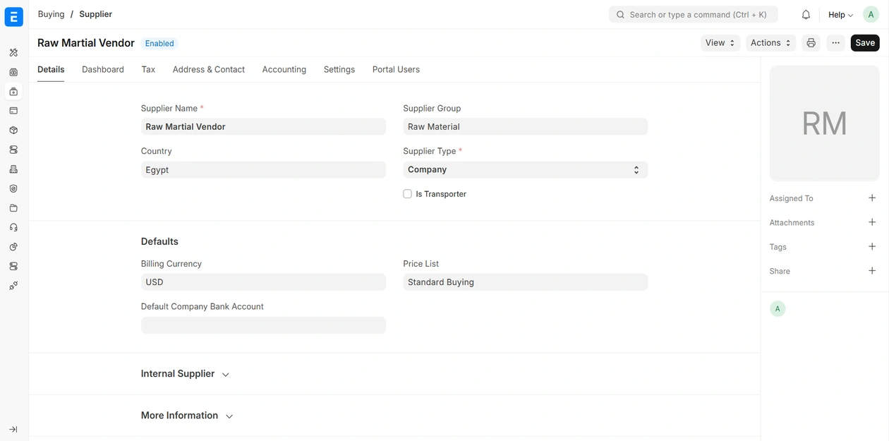Add an attachment with the plus icon

872,222
